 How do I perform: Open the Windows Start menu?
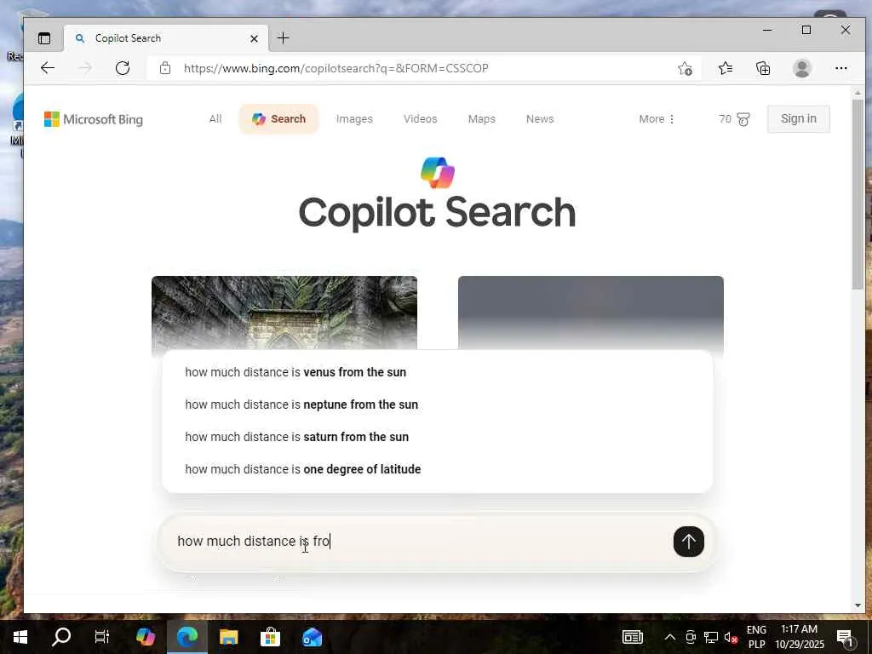tap(20, 637)
